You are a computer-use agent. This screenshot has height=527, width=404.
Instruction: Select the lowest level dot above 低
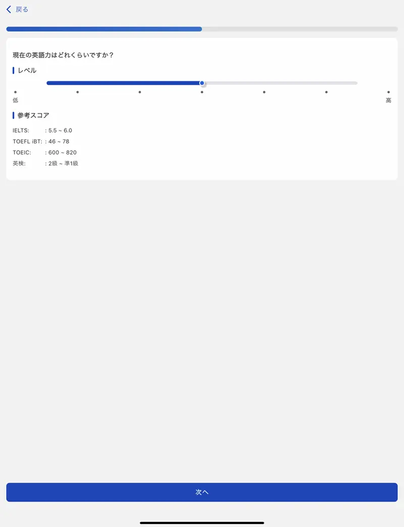16,92
